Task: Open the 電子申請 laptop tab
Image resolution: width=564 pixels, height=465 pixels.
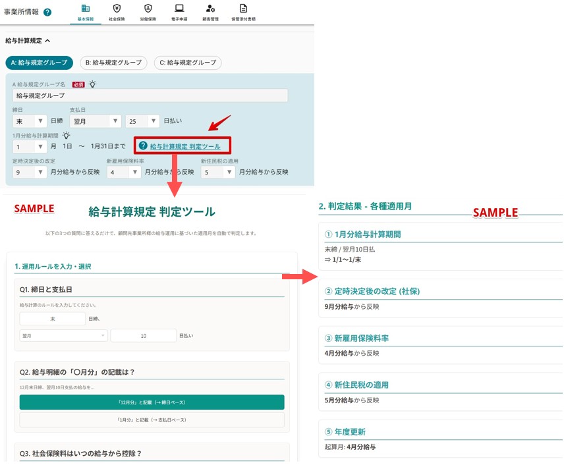Action: (179, 13)
